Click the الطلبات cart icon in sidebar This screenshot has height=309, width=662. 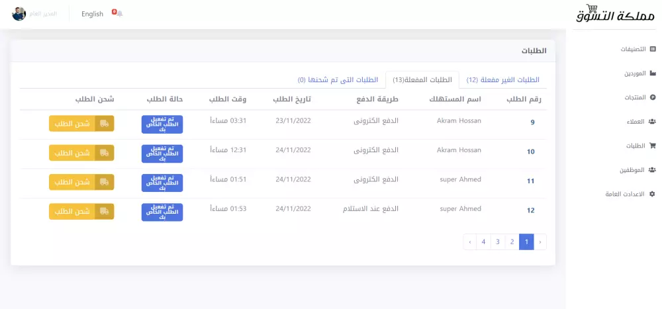[x=652, y=146]
